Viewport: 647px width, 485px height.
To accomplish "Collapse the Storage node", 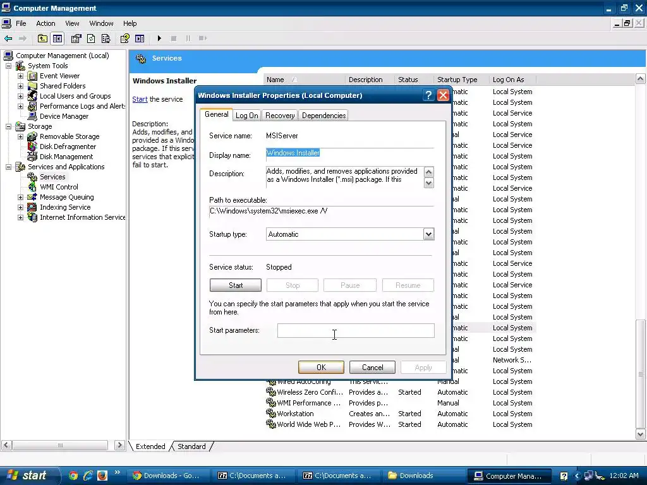I will point(8,126).
